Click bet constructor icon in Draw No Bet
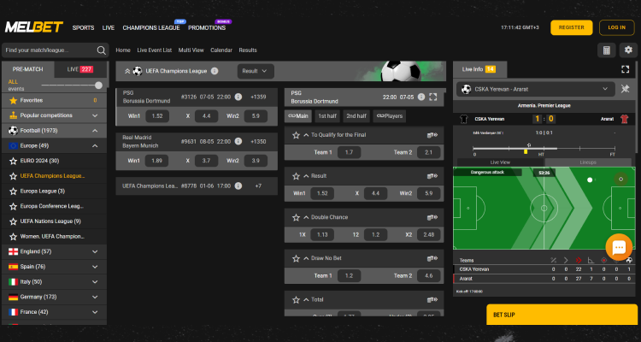Viewport: 641px width, 342px height. point(432,258)
